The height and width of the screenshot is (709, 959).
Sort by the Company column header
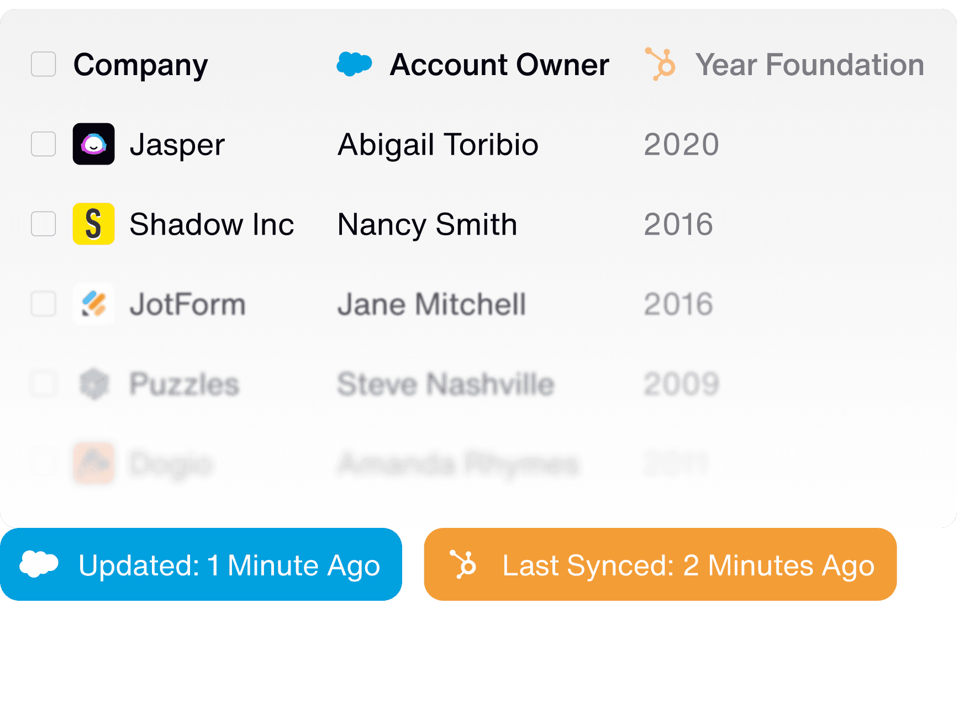(141, 65)
